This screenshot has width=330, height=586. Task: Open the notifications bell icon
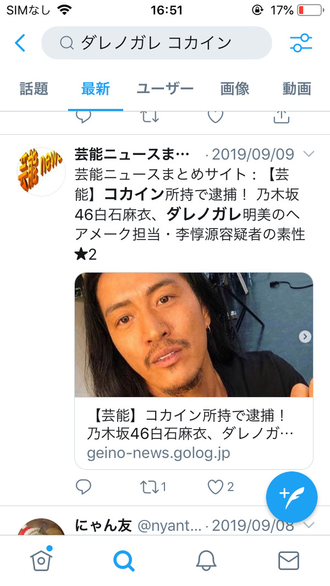[206, 561]
